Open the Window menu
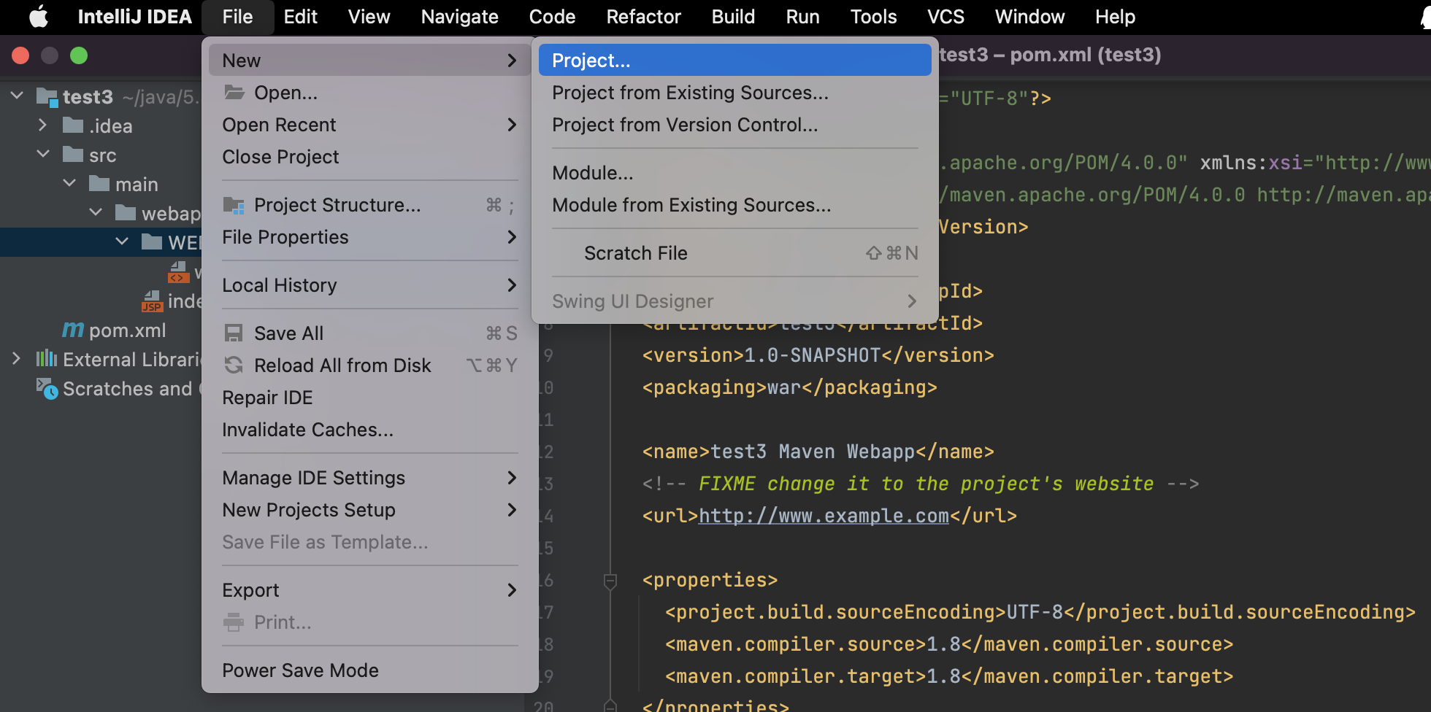The image size is (1431, 712). (x=1029, y=17)
